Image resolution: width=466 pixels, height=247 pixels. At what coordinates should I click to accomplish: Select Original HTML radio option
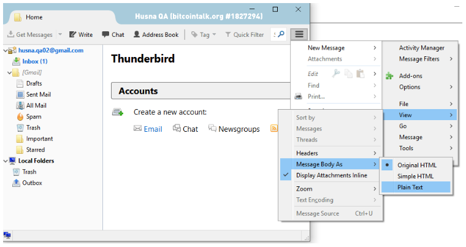coord(416,165)
